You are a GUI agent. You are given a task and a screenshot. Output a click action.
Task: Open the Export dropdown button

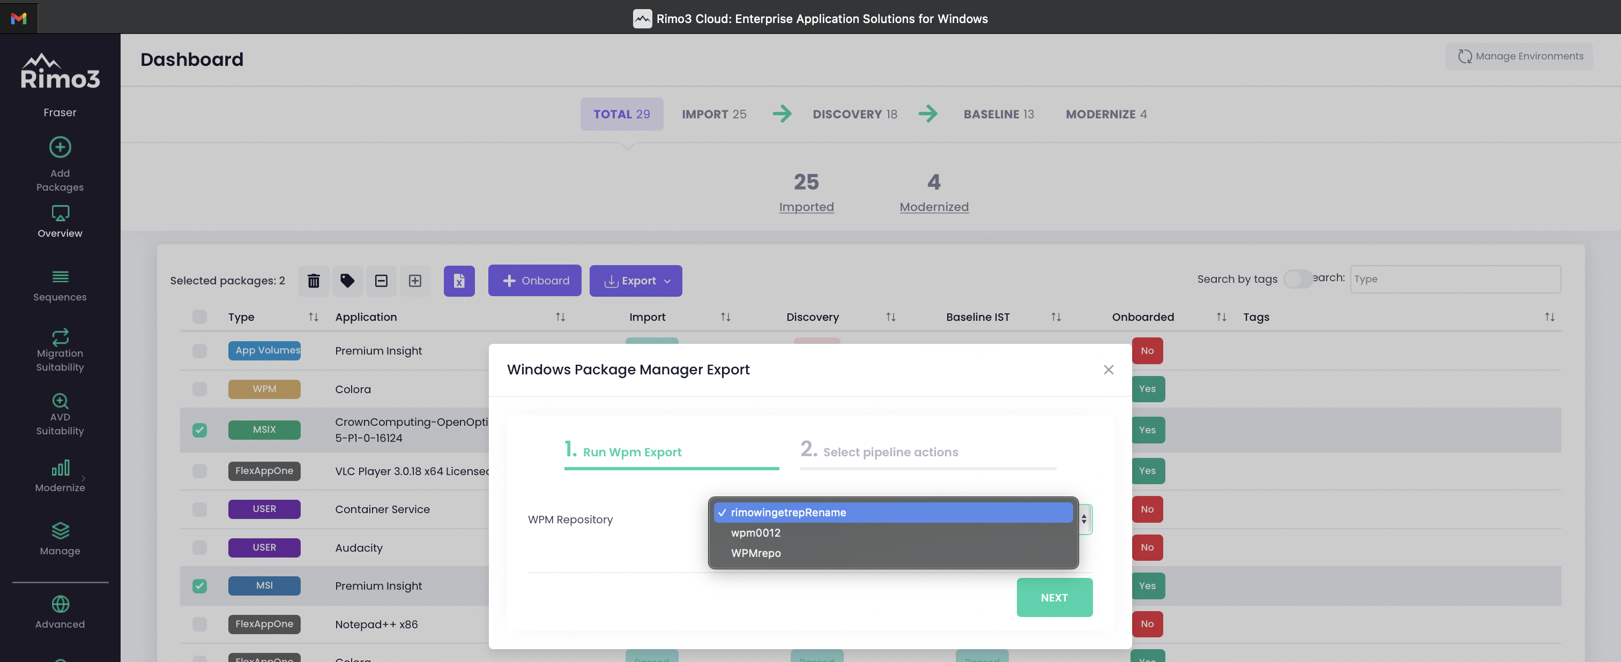coord(635,281)
